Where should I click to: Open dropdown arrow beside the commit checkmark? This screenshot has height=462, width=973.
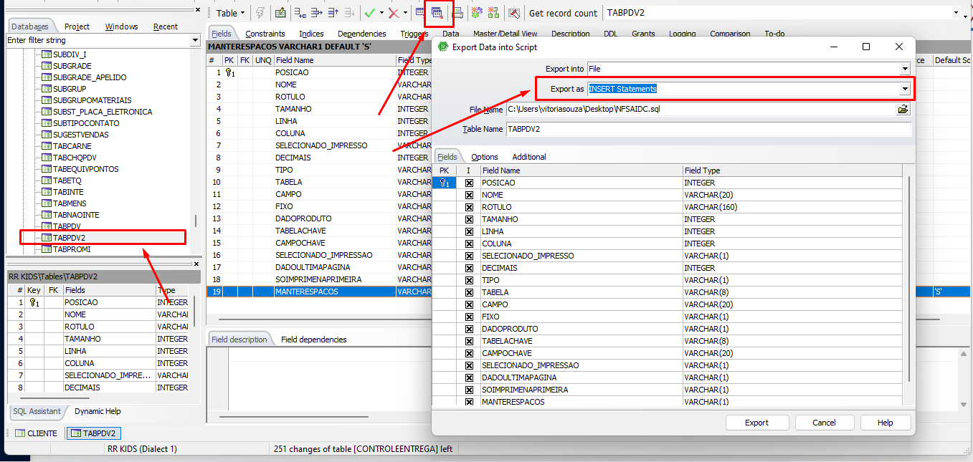click(381, 13)
